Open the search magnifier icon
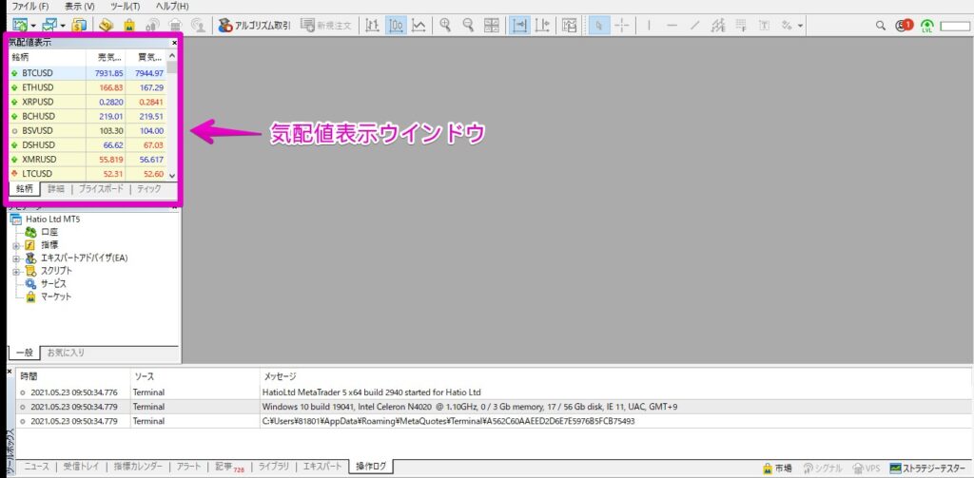 [x=879, y=26]
